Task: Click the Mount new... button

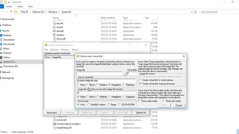Action: coord(52,112)
